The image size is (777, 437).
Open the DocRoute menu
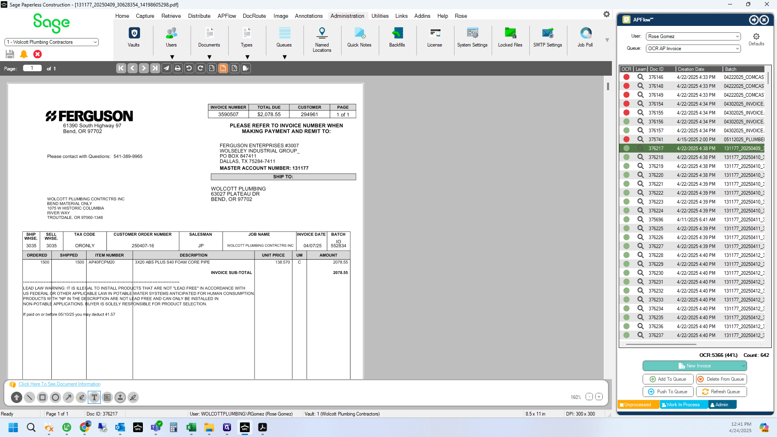click(x=254, y=16)
